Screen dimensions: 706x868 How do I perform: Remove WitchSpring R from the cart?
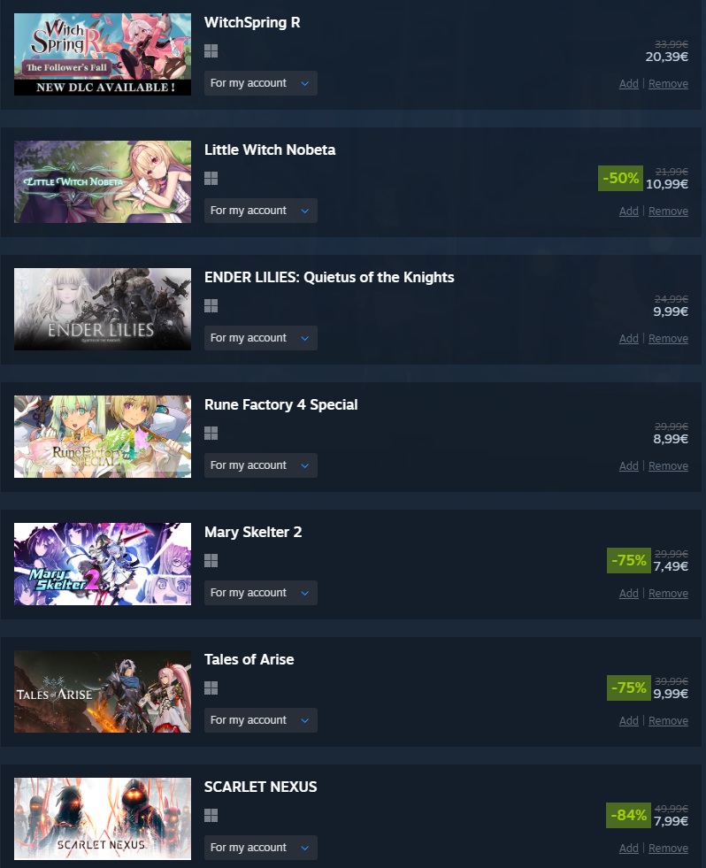coord(668,83)
